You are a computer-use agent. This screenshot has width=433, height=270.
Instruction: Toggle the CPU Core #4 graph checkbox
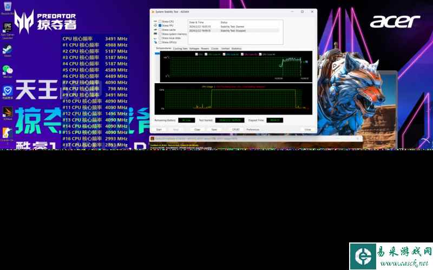[x=260, y=55]
